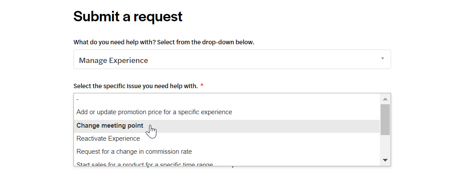Click the word "request" in the heading
This screenshot has height=175, width=468.
[158, 17]
